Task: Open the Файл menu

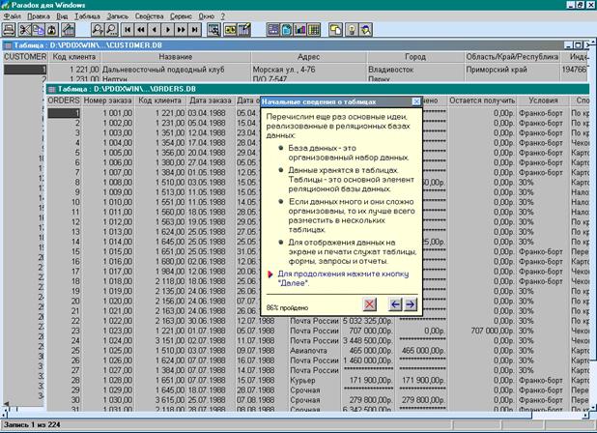Action: pyautogui.click(x=13, y=16)
